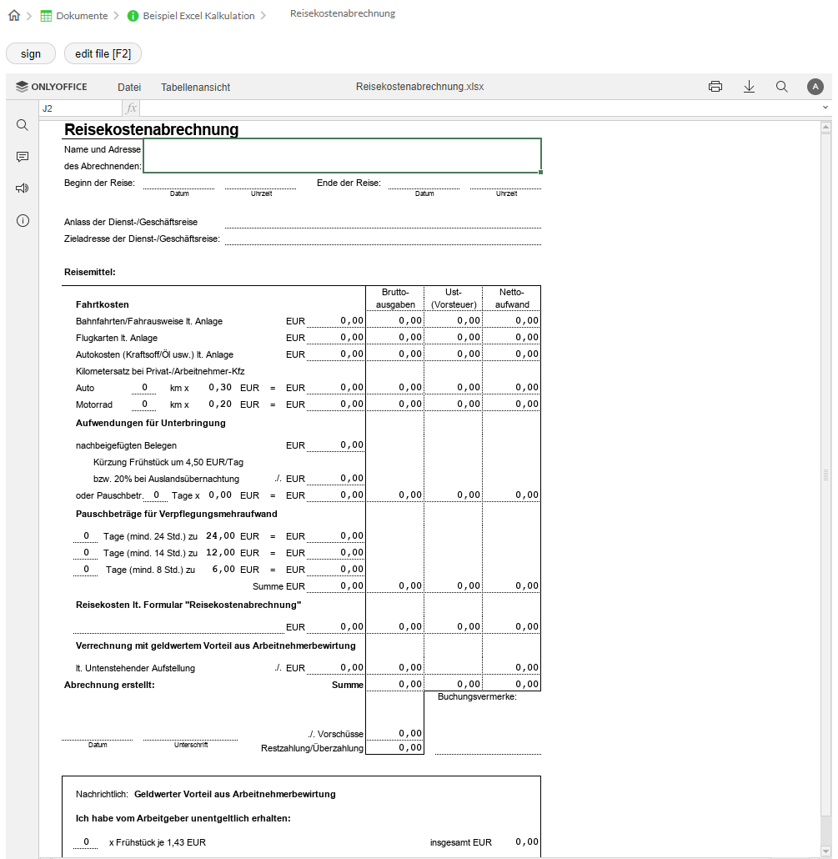Image resolution: width=838 pixels, height=859 pixels.
Task: Open the Datei menu
Action: pos(129,87)
